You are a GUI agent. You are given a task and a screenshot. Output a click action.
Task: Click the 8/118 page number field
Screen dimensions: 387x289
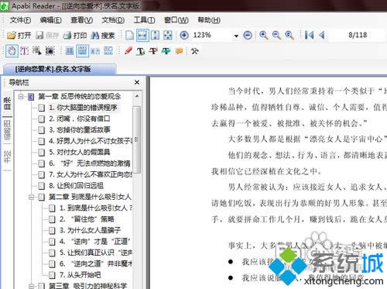tap(358, 35)
